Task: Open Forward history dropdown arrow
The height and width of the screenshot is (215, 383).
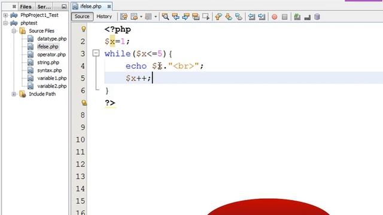Action: click(x=156, y=17)
